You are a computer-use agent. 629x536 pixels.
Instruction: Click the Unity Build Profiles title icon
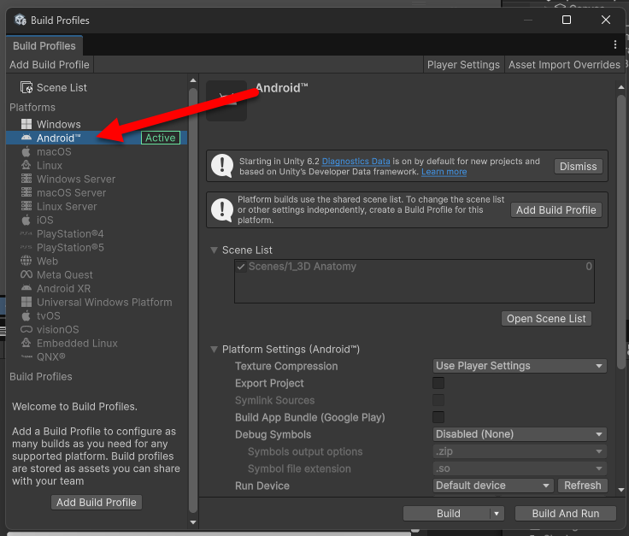tap(21, 20)
